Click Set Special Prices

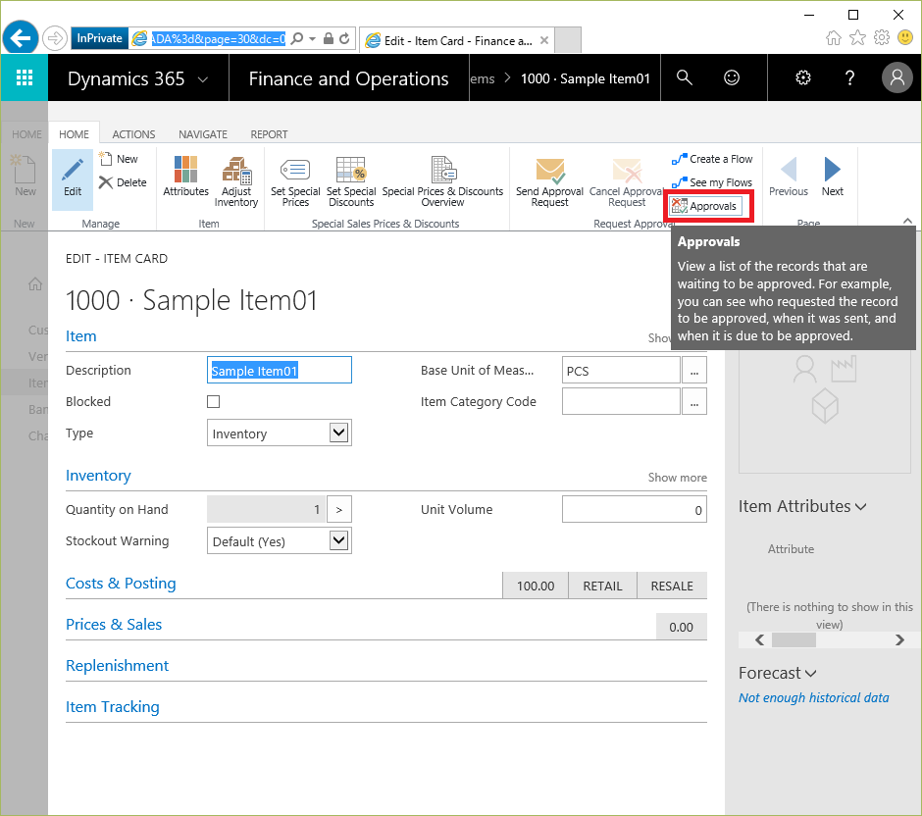(295, 181)
